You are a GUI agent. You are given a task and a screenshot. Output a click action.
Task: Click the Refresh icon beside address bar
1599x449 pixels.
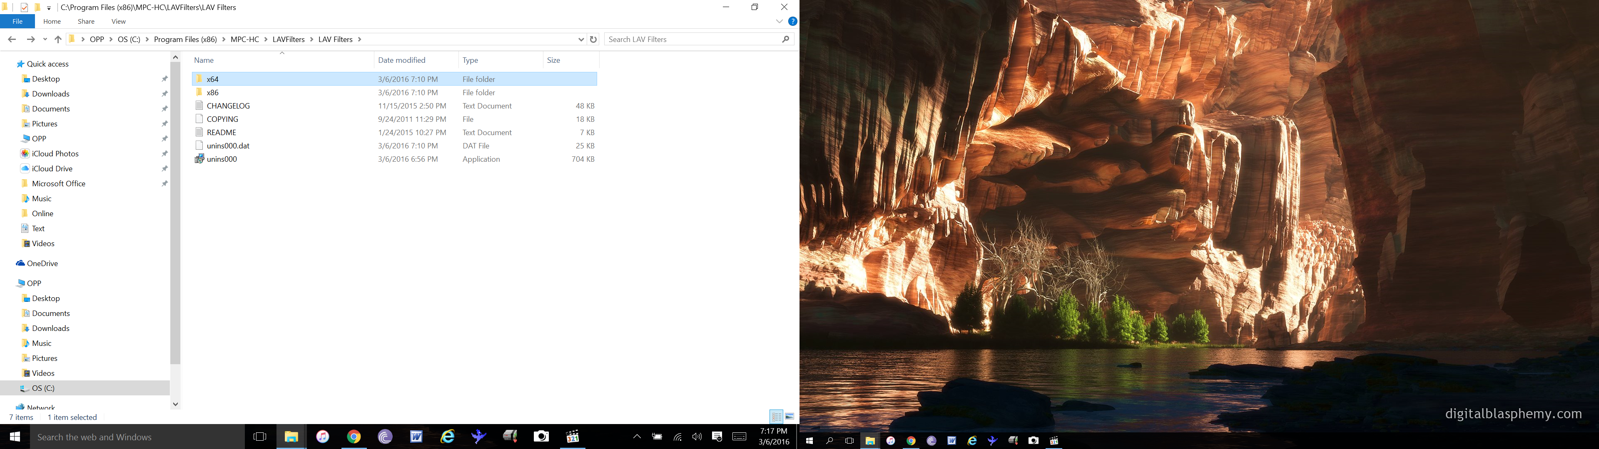(593, 39)
